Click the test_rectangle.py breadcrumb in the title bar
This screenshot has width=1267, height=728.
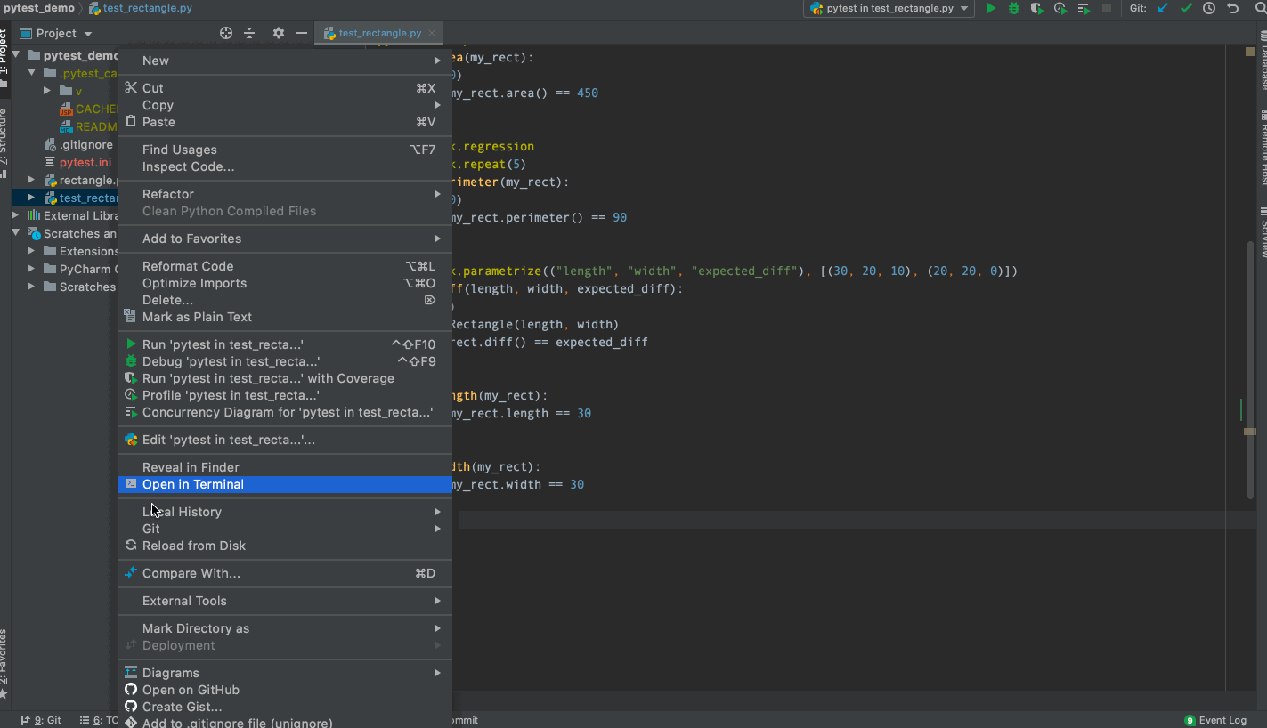coord(141,8)
